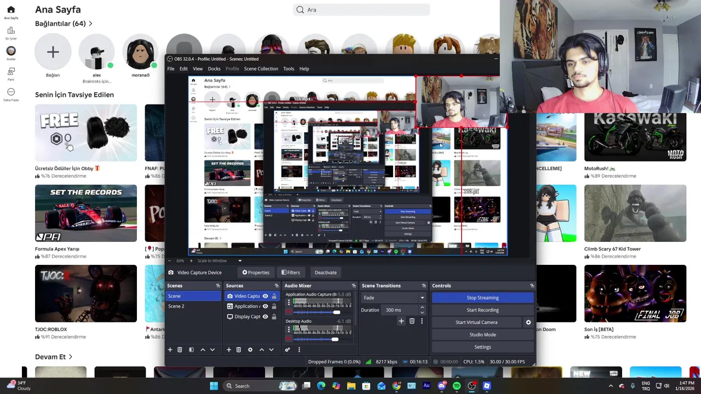Screen dimensions: 701x394
Task: Open OBS Help menu
Action: pyautogui.click(x=304, y=69)
